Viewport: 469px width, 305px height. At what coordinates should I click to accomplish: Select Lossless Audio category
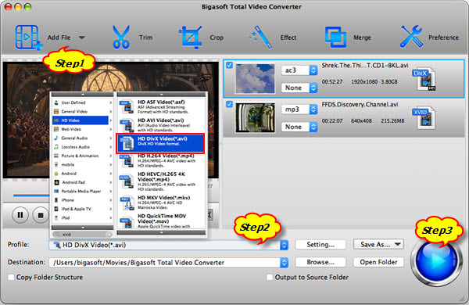pos(81,147)
